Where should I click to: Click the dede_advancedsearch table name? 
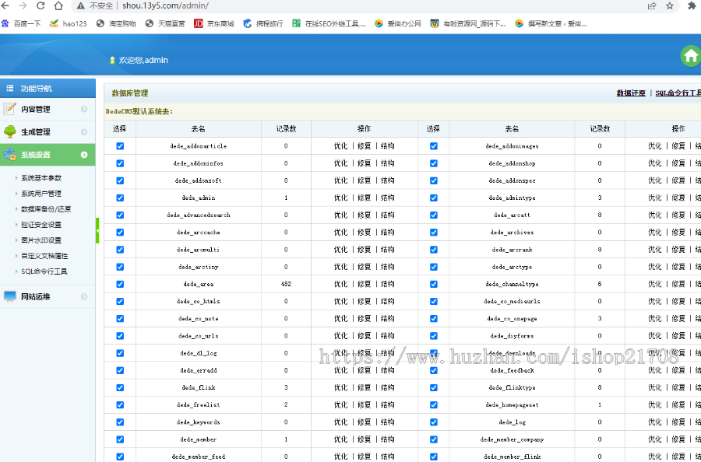point(199,215)
